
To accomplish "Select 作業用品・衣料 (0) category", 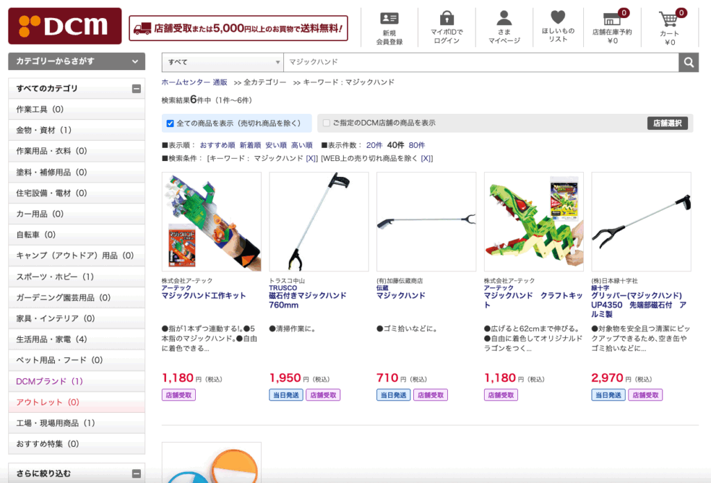I will (76, 151).
